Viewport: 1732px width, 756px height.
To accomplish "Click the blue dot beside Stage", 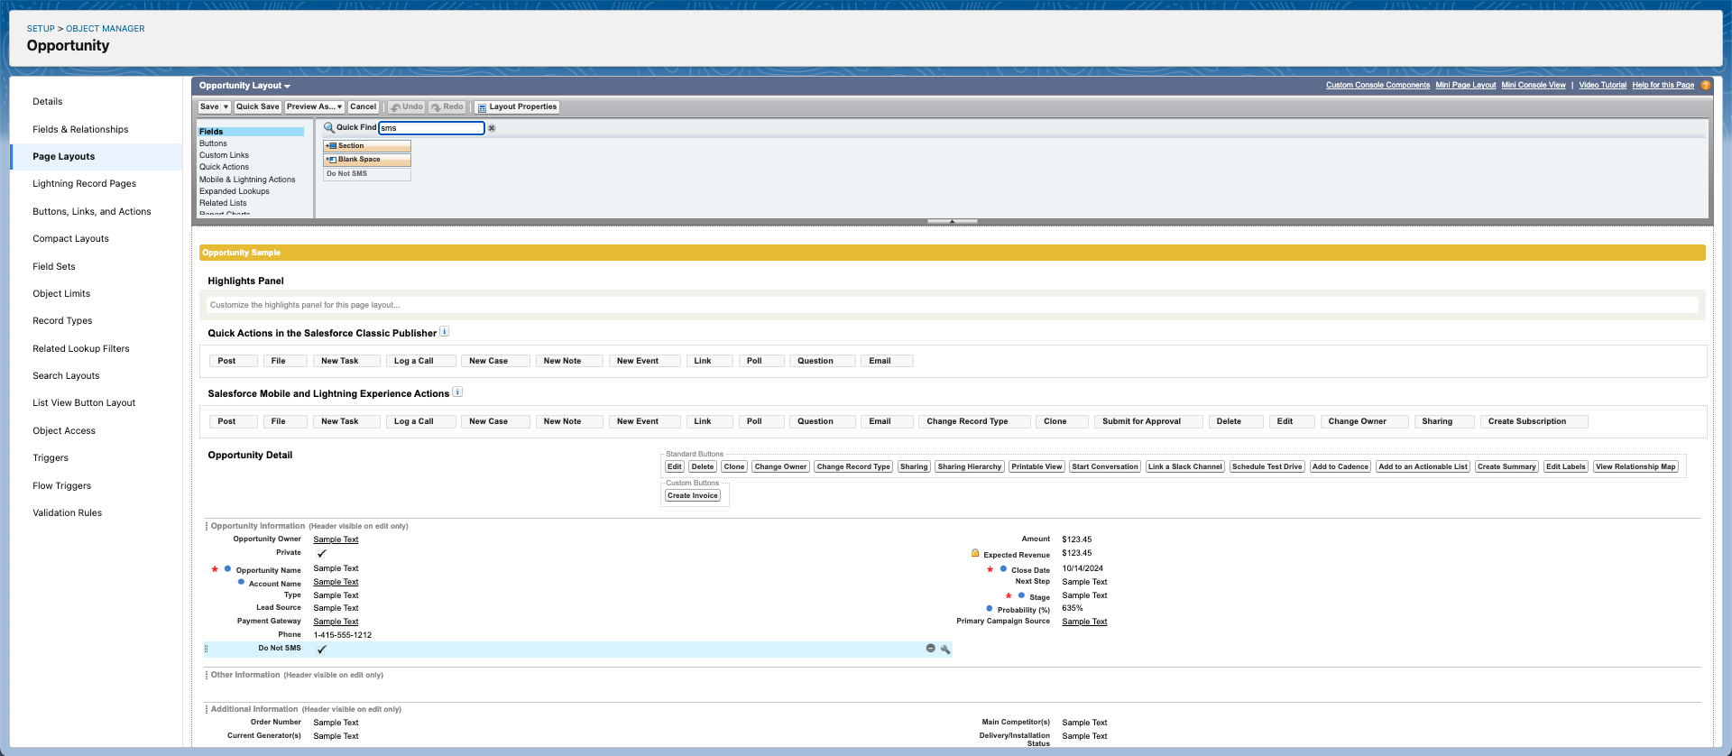I will pos(1021,595).
